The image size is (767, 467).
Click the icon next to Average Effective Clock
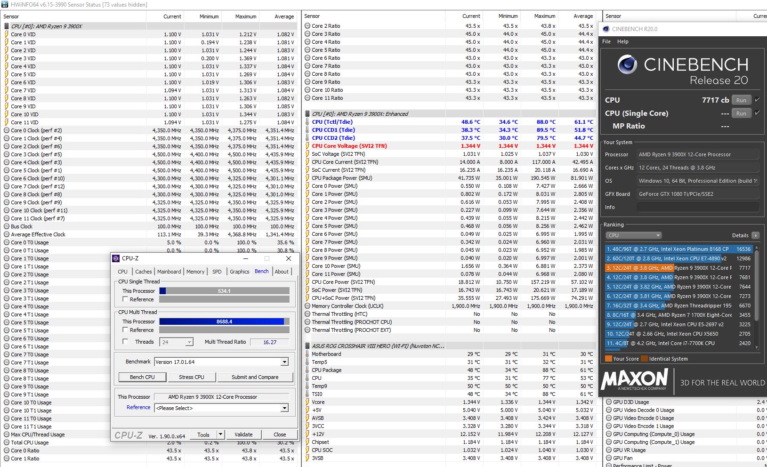coord(7,234)
